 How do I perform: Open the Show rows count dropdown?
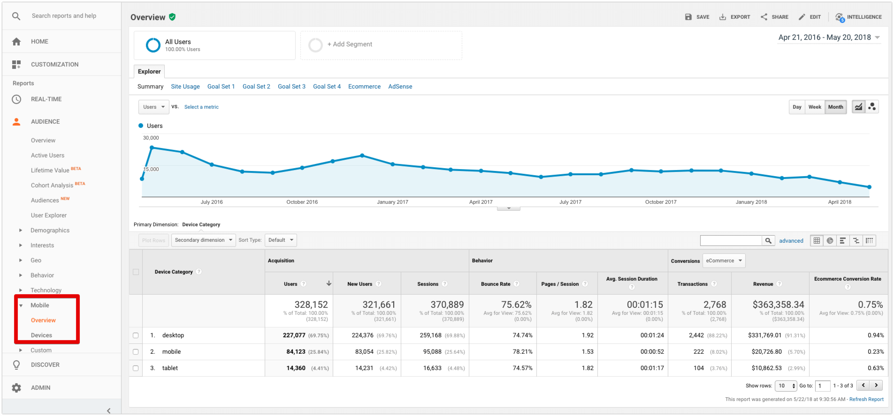click(786, 386)
